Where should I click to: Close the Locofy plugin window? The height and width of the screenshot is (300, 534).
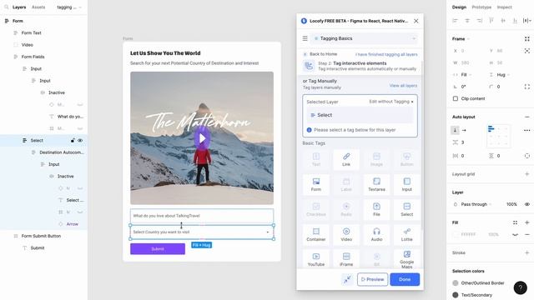click(x=416, y=21)
